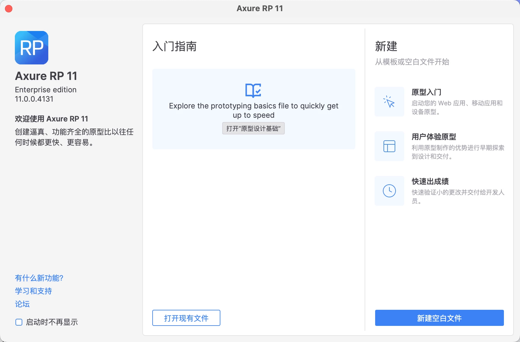Image resolution: width=520 pixels, height=342 pixels.
Task: Enable the 启动时不再显示 checkbox
Action: coord(19,322)
